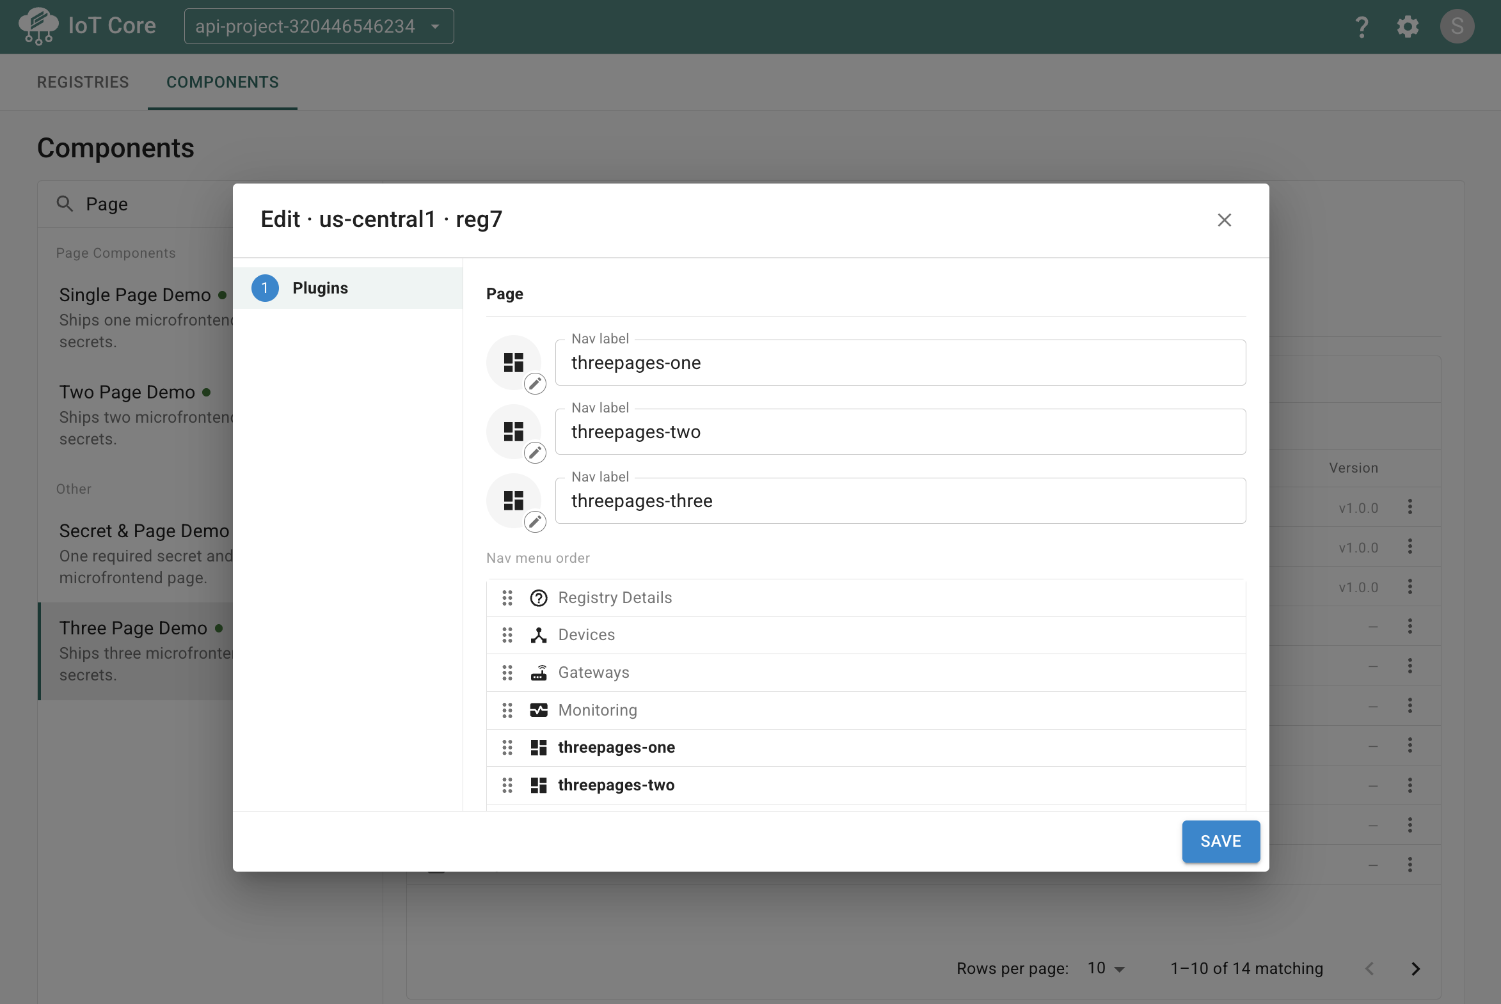Open options menu of second v1.0.0 row
The width and height of the screenshot is (1501, 1004).
coord(1410,547)
